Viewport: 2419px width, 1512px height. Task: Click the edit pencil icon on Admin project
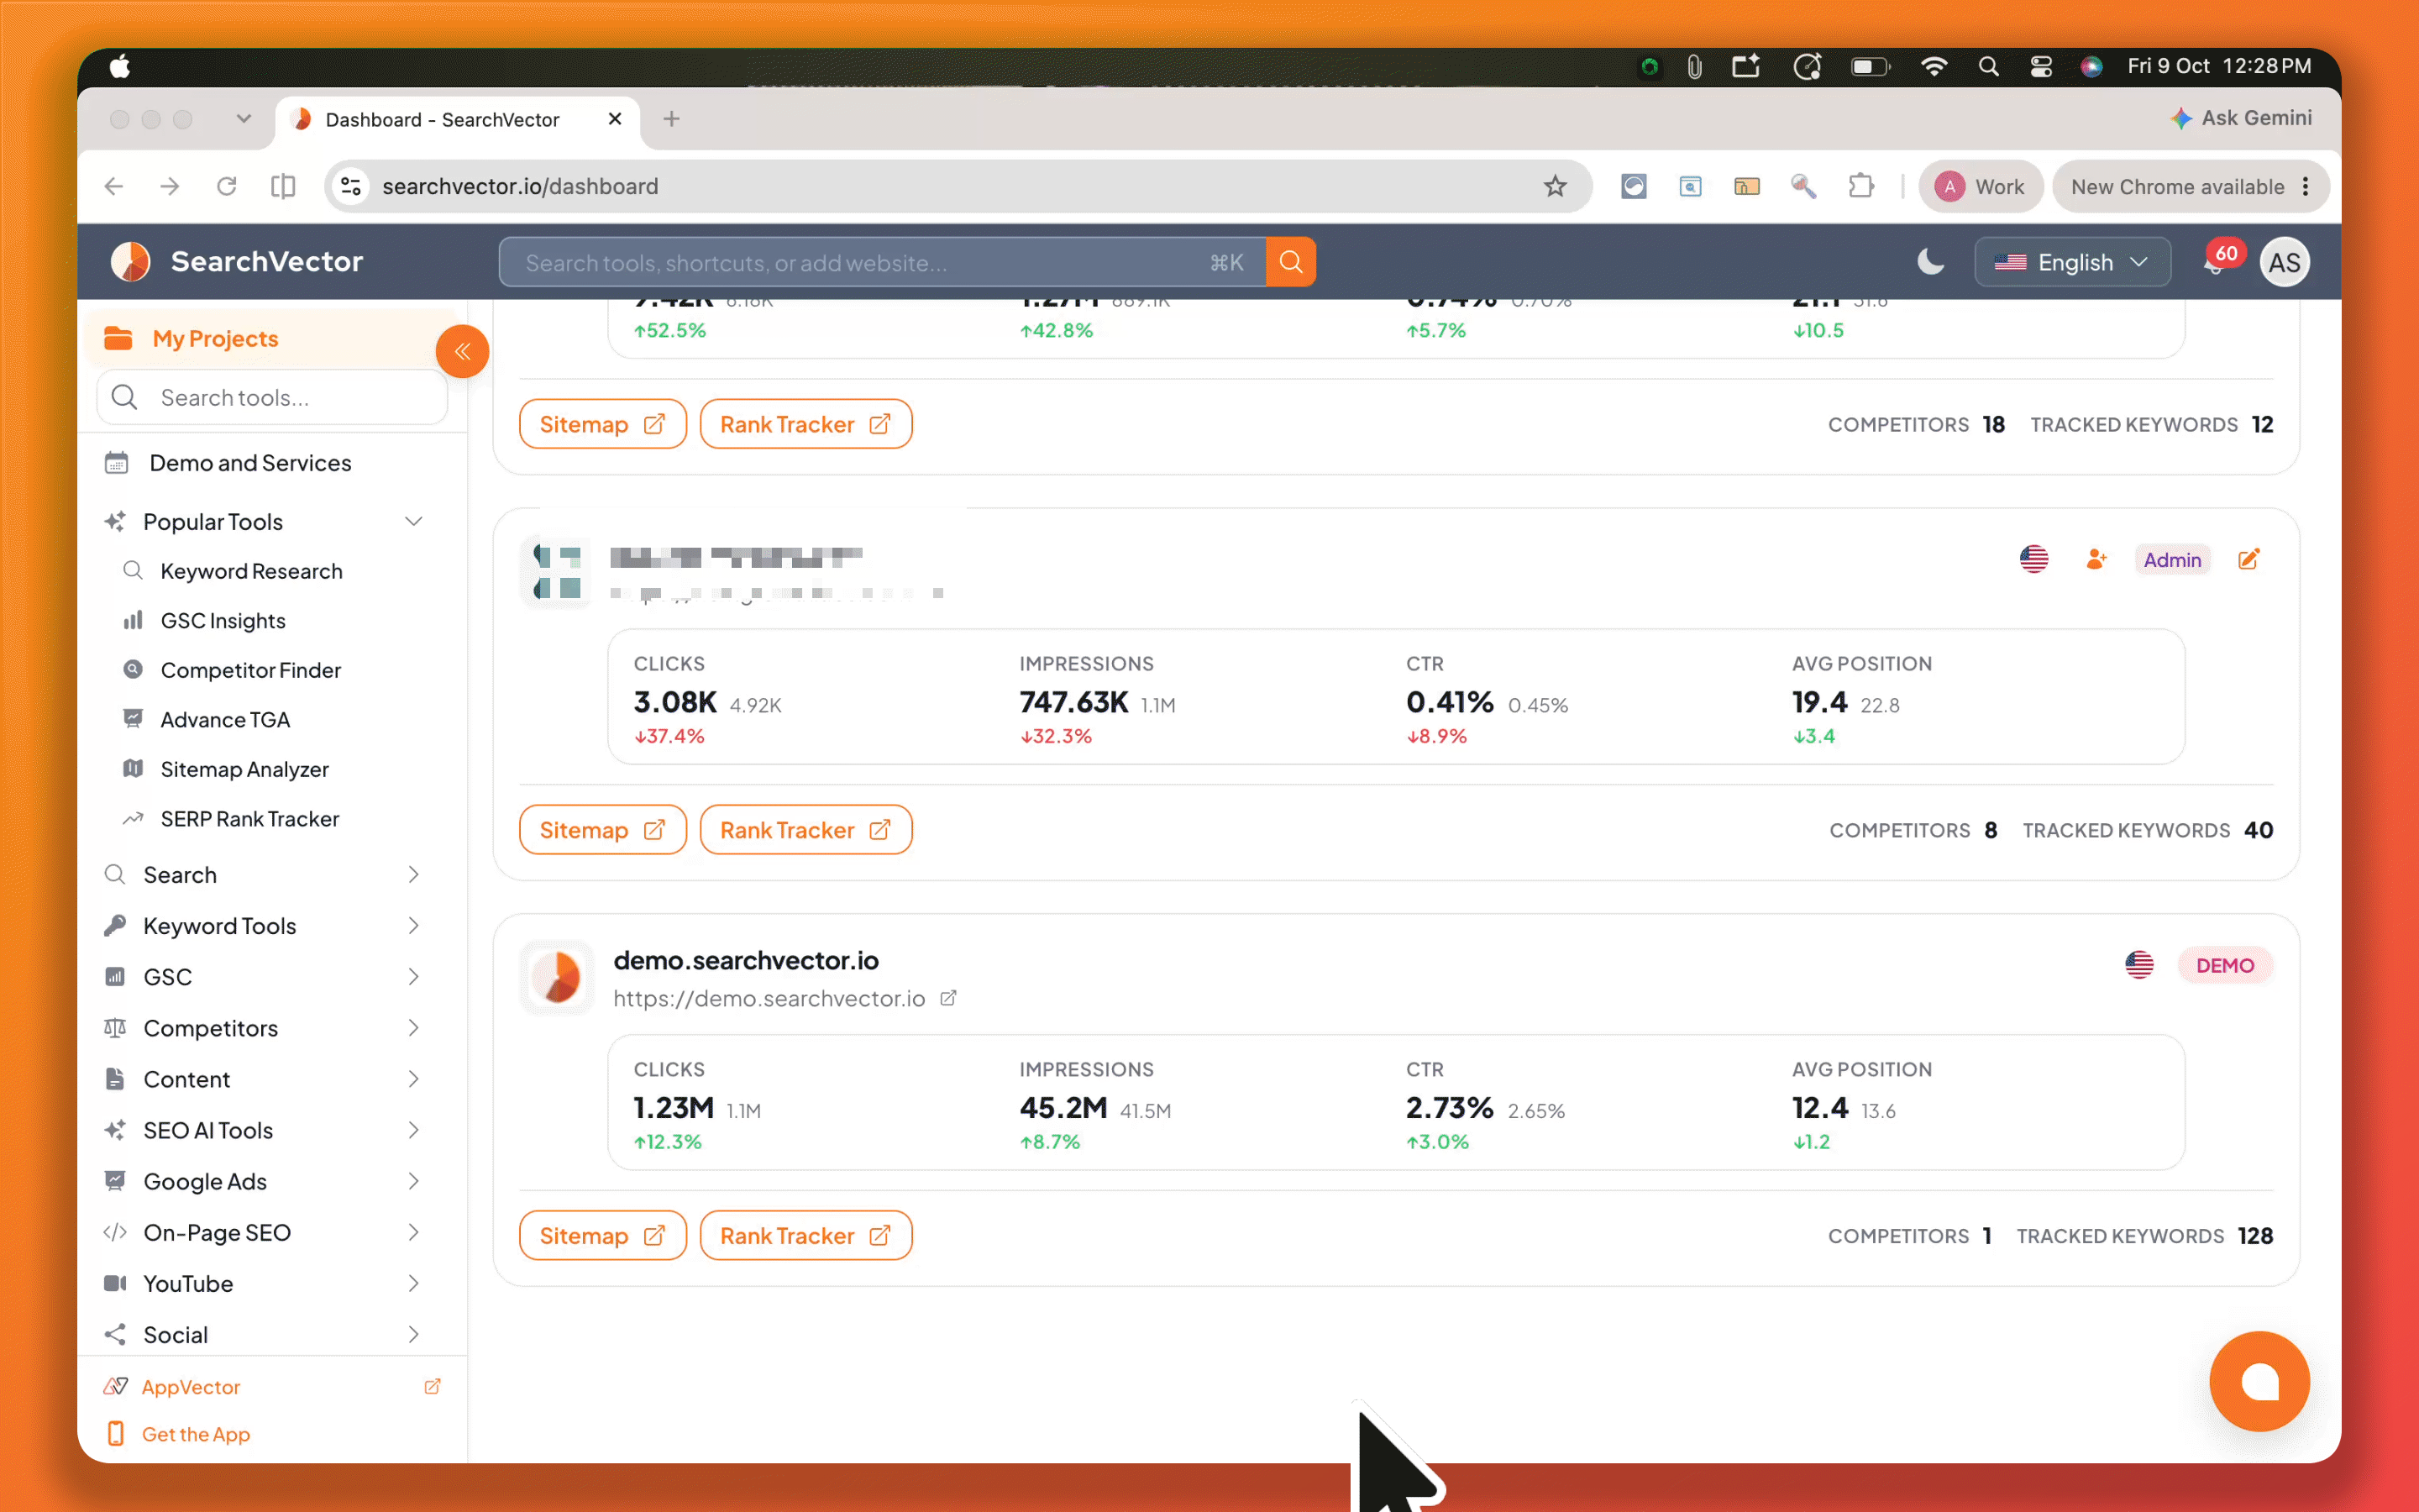2249,559
